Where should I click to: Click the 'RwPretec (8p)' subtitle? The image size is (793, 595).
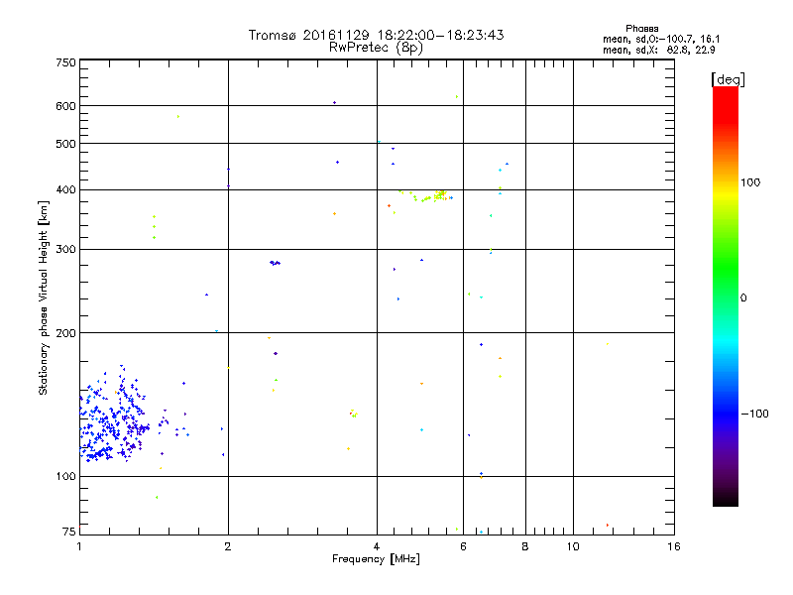[376, 48]
